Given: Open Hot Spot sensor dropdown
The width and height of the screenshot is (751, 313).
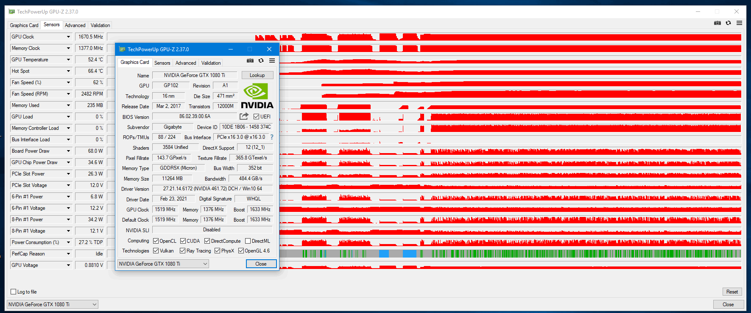Looking at the screenshot, I should tap(68, 71).
